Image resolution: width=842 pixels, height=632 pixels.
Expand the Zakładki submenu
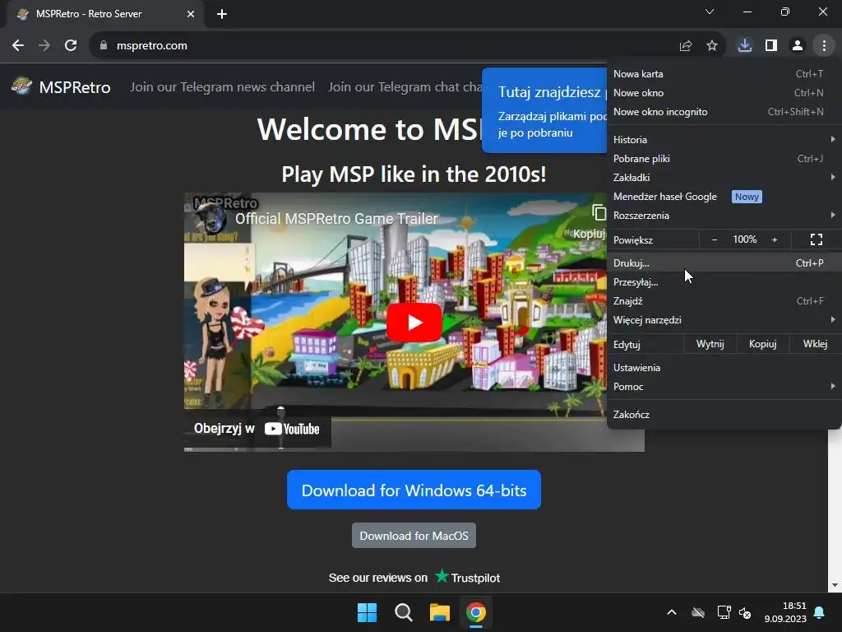[724, 178]
